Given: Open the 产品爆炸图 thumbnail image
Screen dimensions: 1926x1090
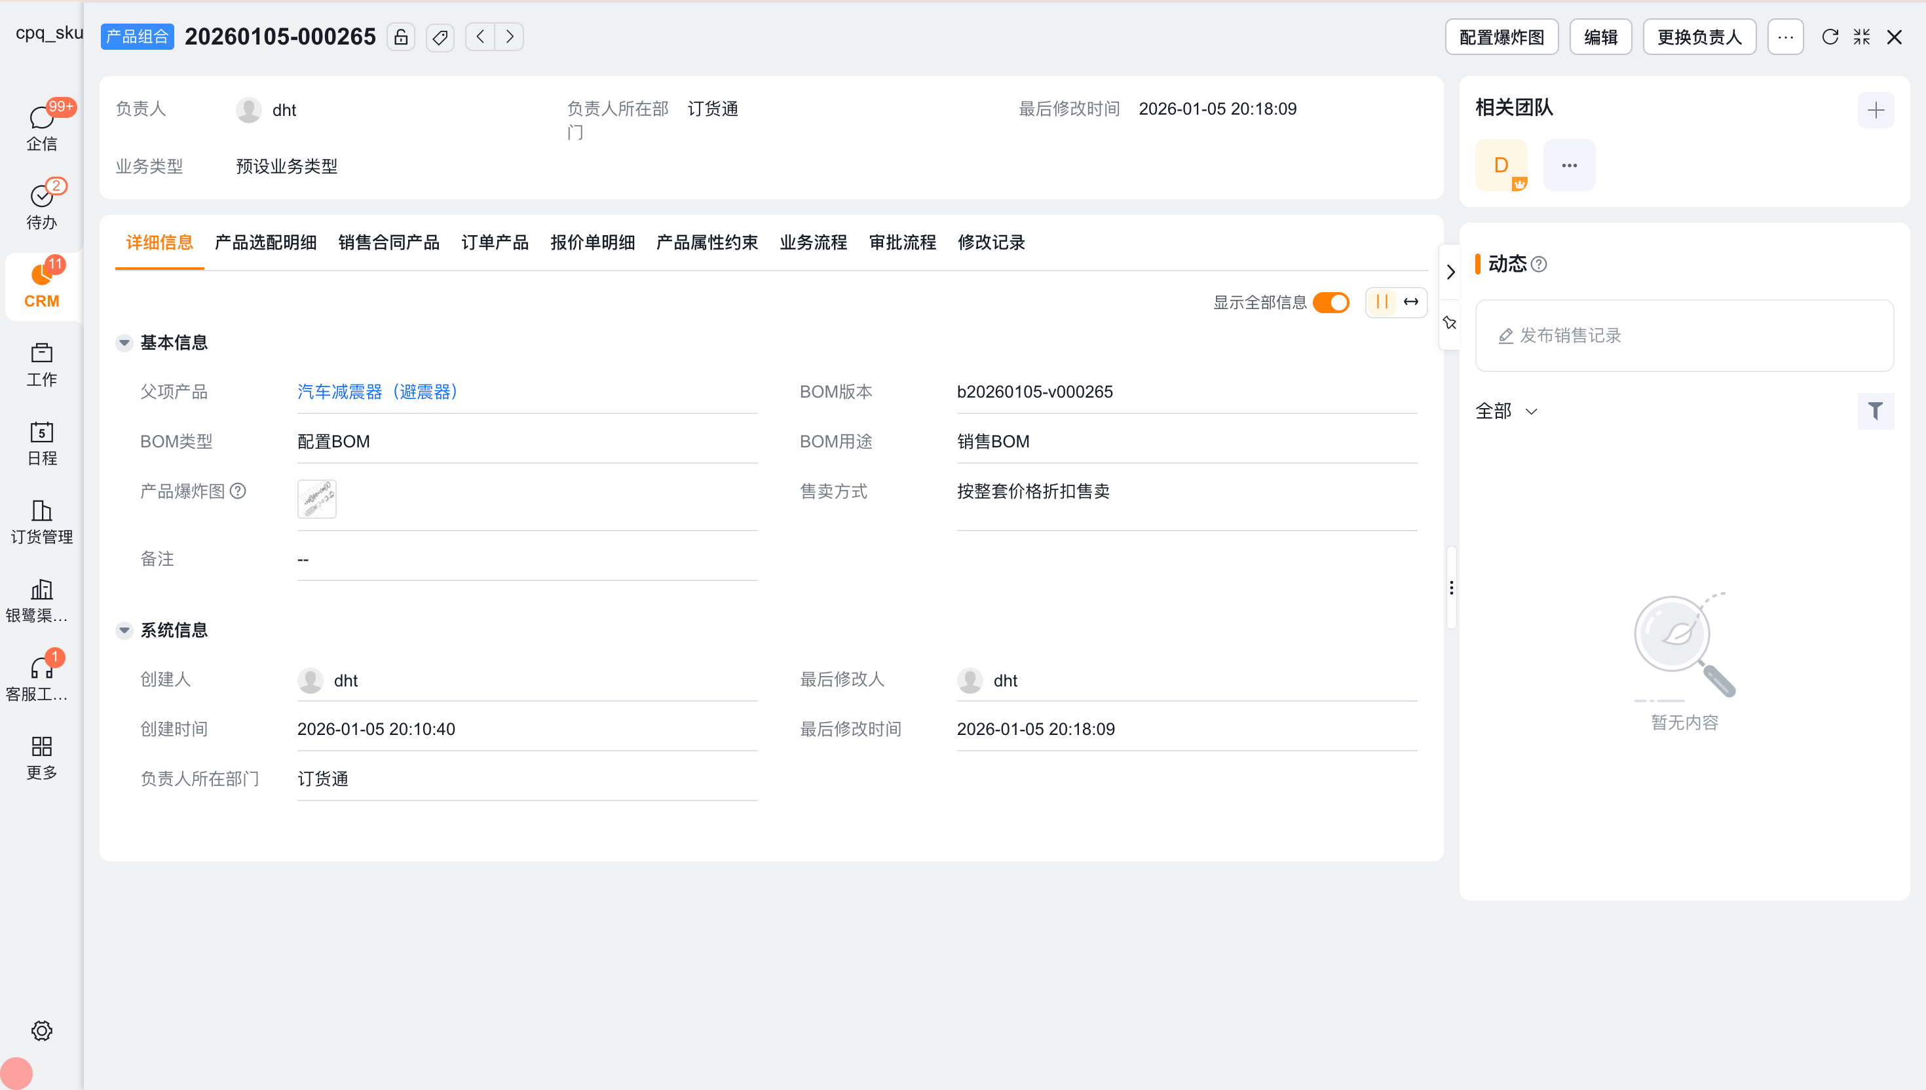Looking at the screenshot, I should click(x=316, y=498).
